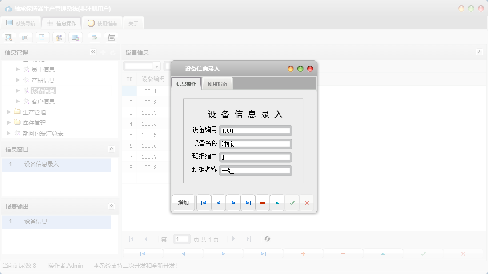Open the printer icon at the toolbar's right end
This screenshot has width=488, height=274.
point(111,37)
